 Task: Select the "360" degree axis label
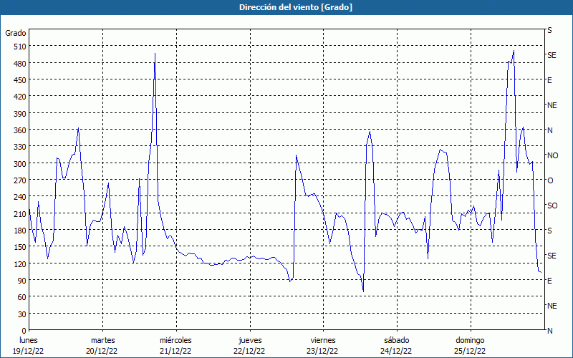pyautogui.click(x=20, y=130)
